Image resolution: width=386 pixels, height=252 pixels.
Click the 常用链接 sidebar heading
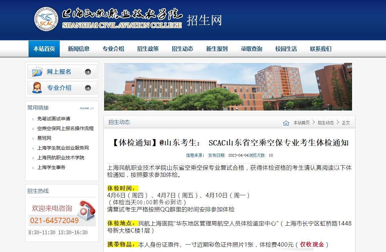pos(38,108)
